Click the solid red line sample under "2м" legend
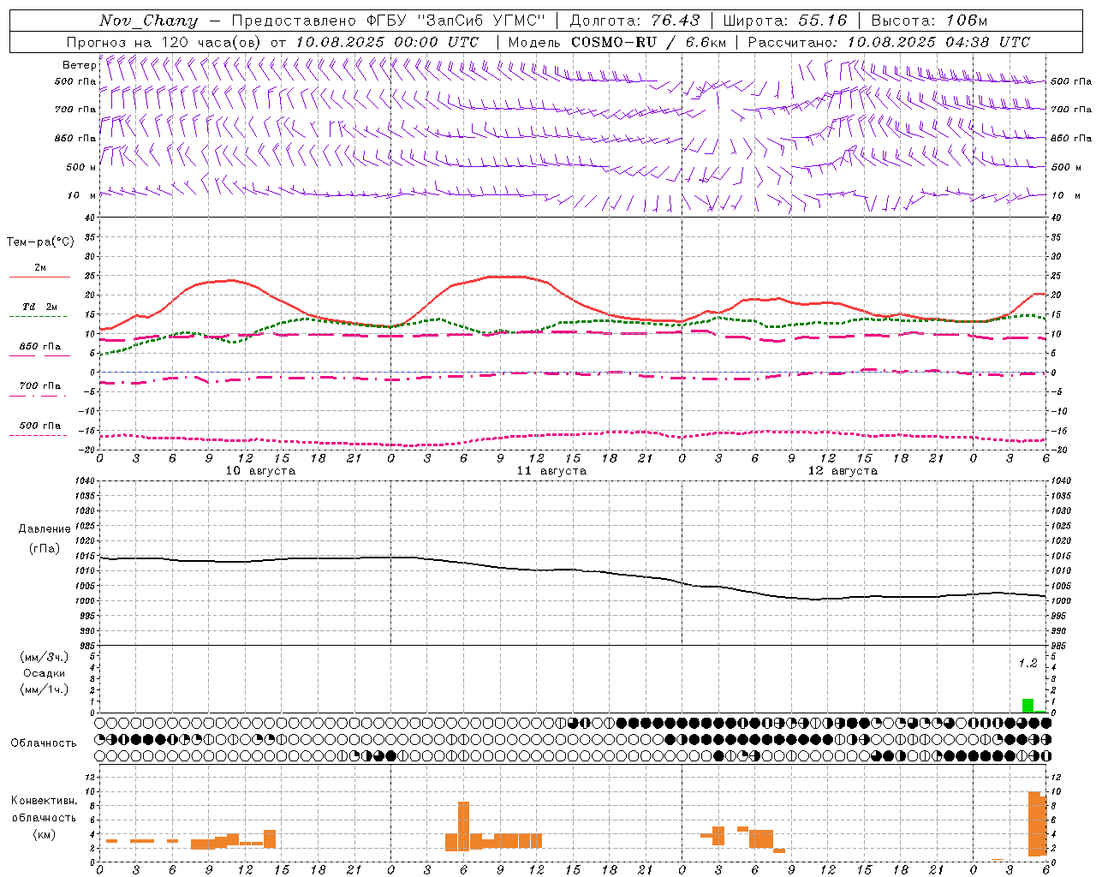This screenshot has width=1096, height=877. [x=39, y=277]
